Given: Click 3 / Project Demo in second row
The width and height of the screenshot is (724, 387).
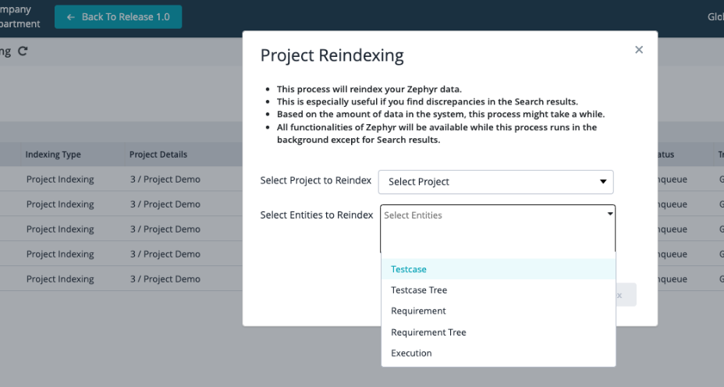Looking at the screenshot, I should click(x=165, y=204).
